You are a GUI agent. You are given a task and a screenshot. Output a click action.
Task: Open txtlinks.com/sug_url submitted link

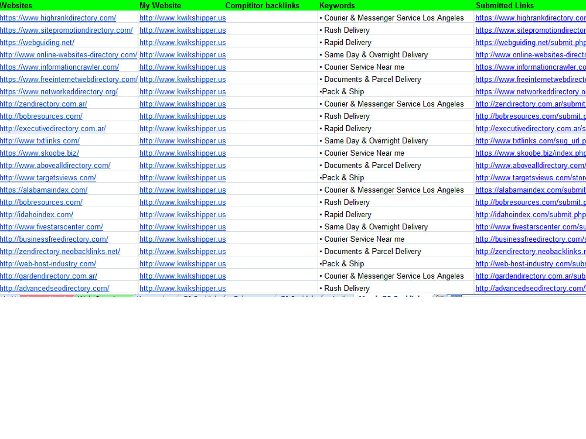pos(531,141)
